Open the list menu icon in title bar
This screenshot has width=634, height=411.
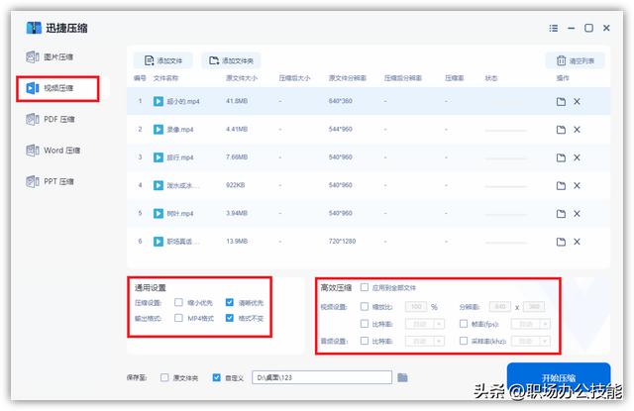click(x=554, y=28)
